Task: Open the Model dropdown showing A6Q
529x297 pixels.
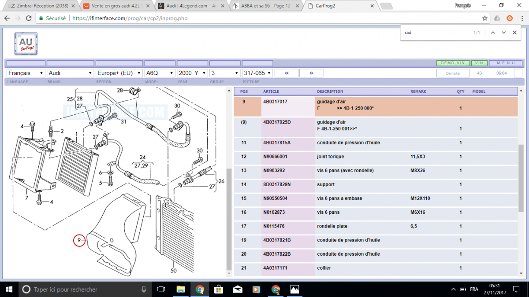Action: tap(160, 73)
